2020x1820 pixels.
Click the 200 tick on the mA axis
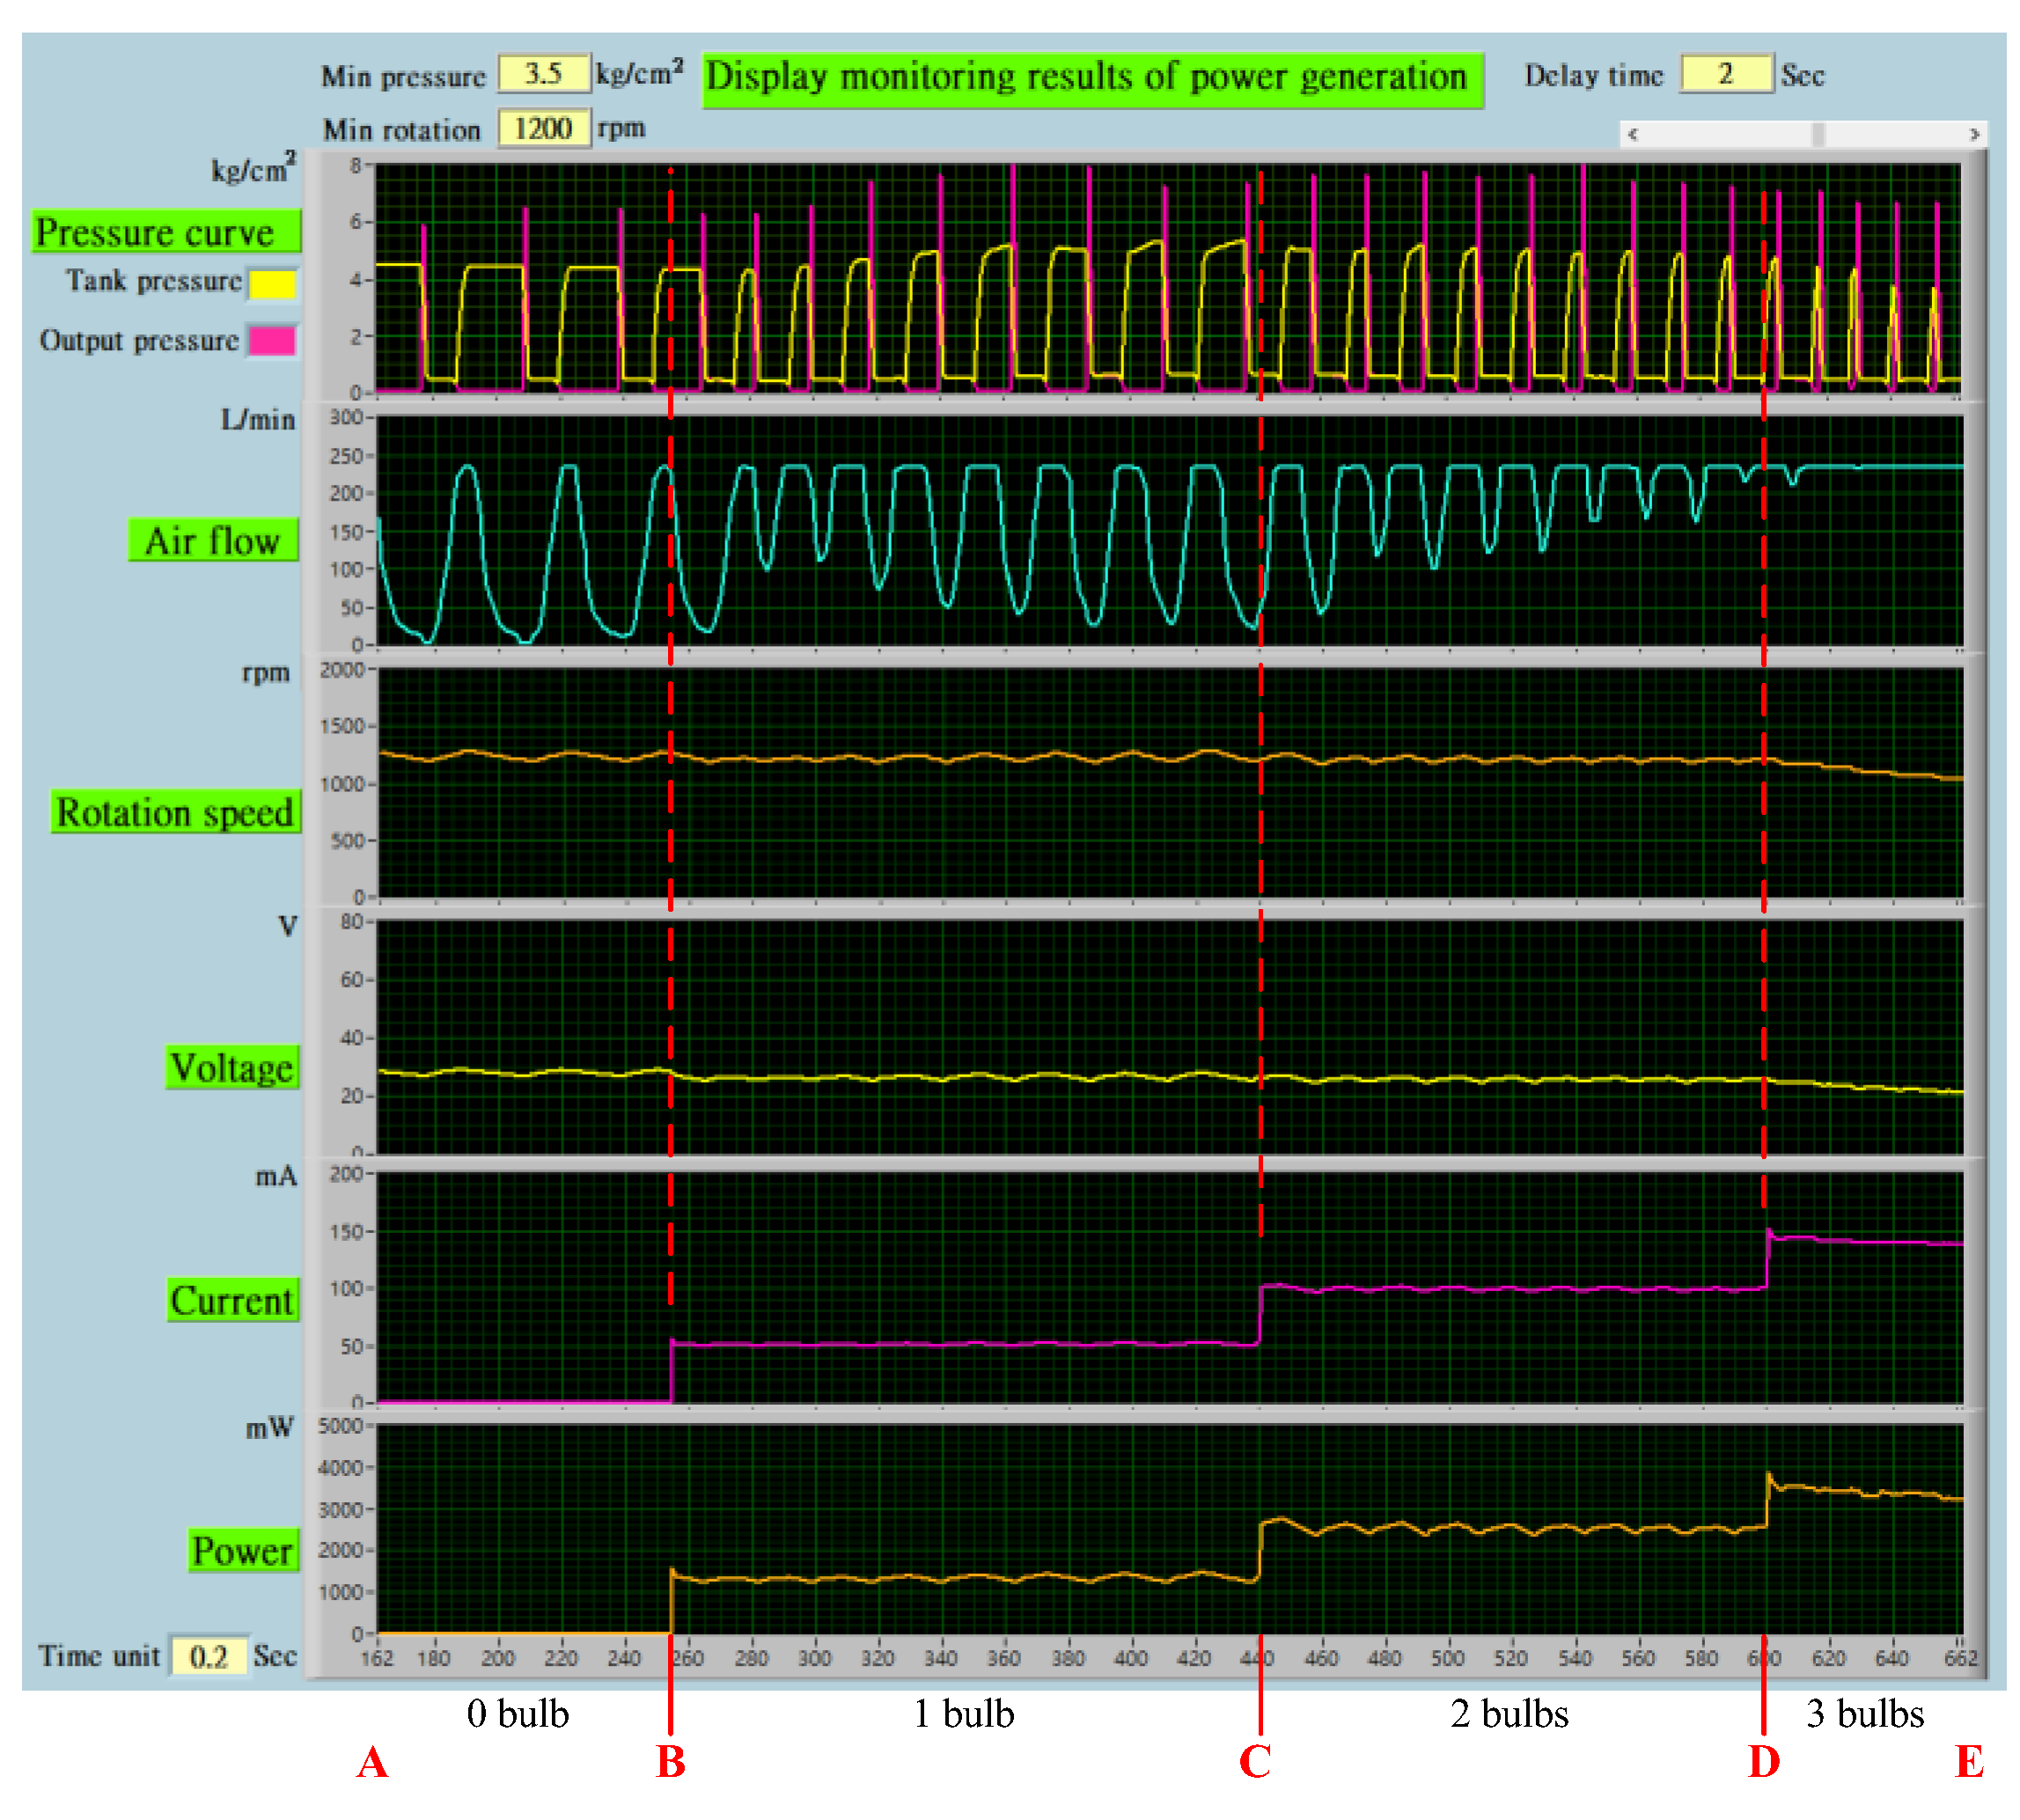point(346,1173)
